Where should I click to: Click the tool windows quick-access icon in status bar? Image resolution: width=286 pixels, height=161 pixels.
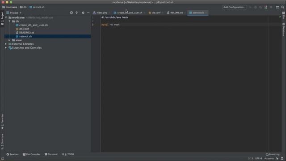pyautogui.click(x=3, y=158)
